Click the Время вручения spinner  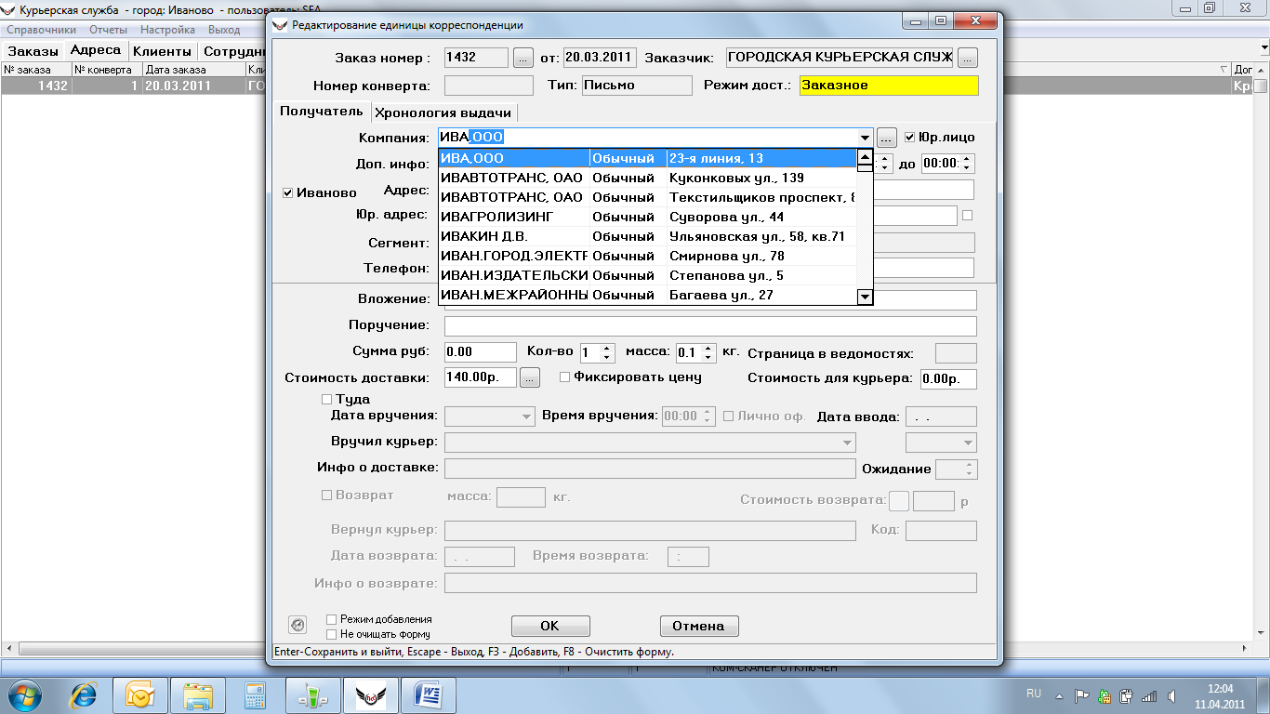tap(708, 416)
